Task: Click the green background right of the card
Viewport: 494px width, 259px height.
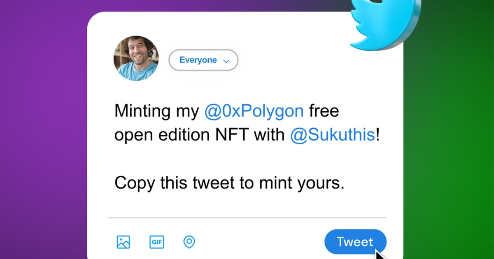Action: pos(449,144)
